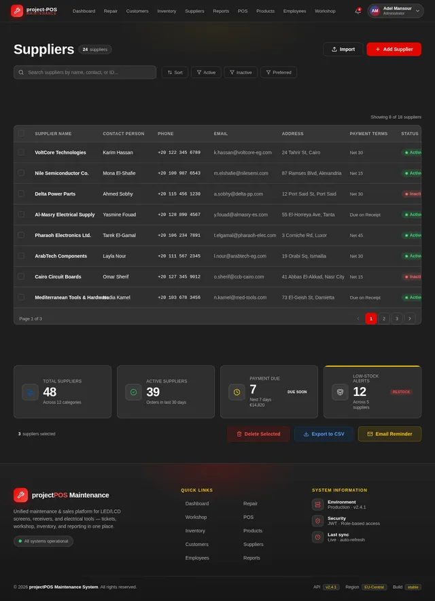Click the search magnifier icon
This screenshot has width=435, height=601.
pyautogui.click(x=21, y=73)
